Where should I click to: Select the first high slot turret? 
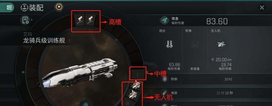click(79, 20)
